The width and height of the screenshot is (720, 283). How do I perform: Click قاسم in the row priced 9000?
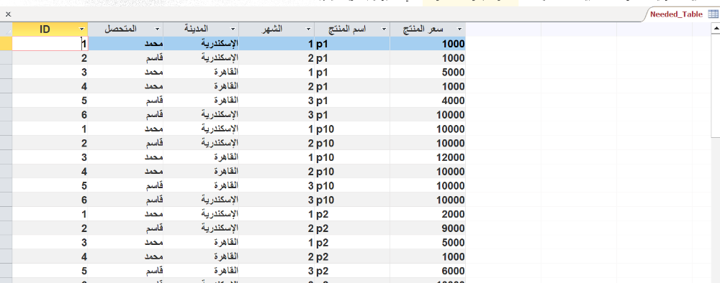tap(154, 228)
